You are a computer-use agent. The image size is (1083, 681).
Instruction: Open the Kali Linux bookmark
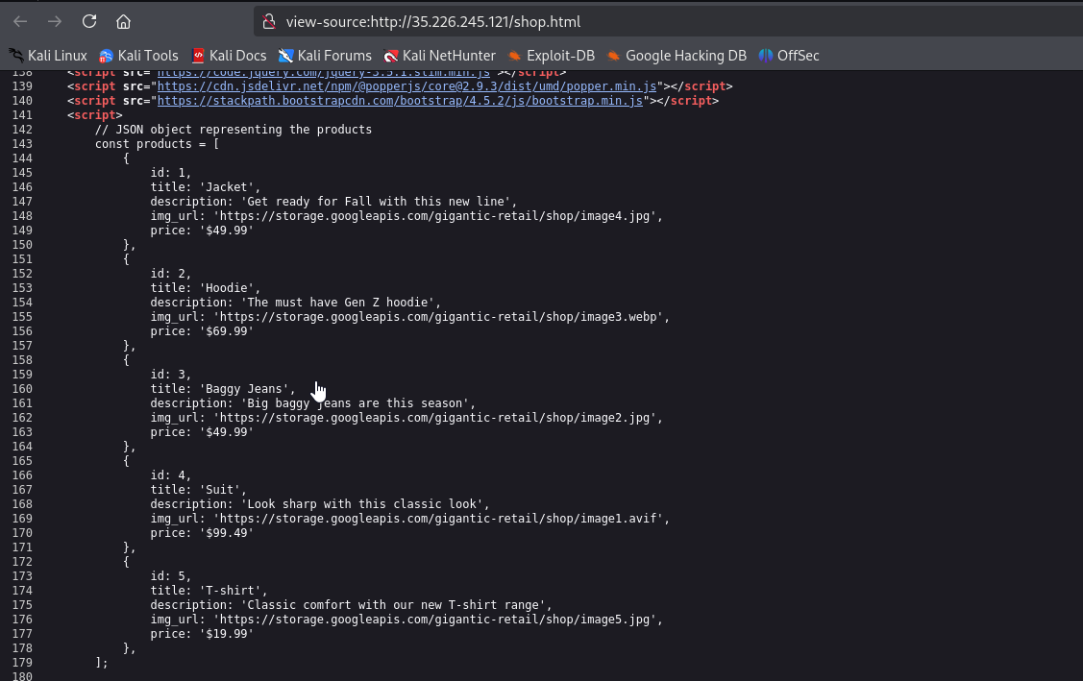click(x=48, y=56)
